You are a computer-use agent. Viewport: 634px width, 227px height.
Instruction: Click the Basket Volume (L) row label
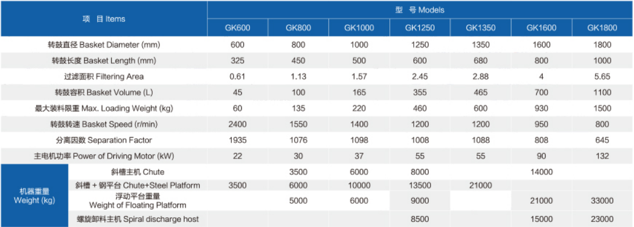(104, 92)
